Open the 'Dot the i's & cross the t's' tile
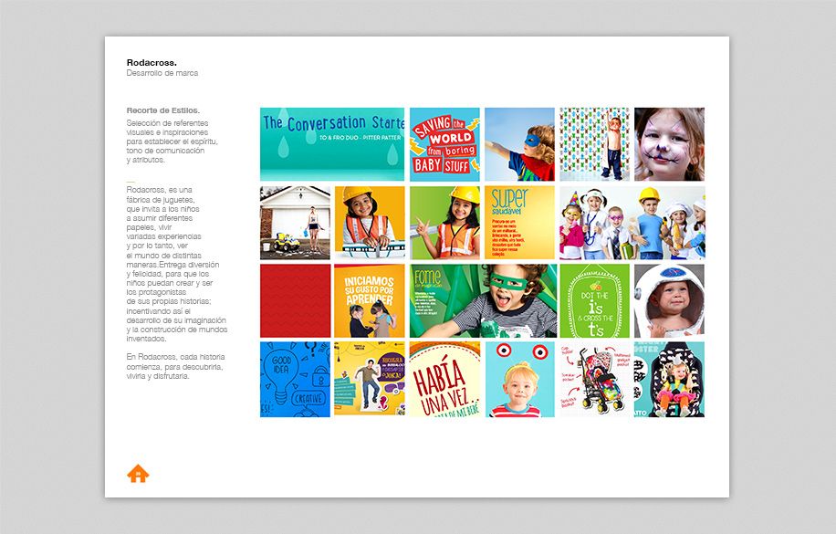Viewport: 836px width, 534px height. (594, 301)
